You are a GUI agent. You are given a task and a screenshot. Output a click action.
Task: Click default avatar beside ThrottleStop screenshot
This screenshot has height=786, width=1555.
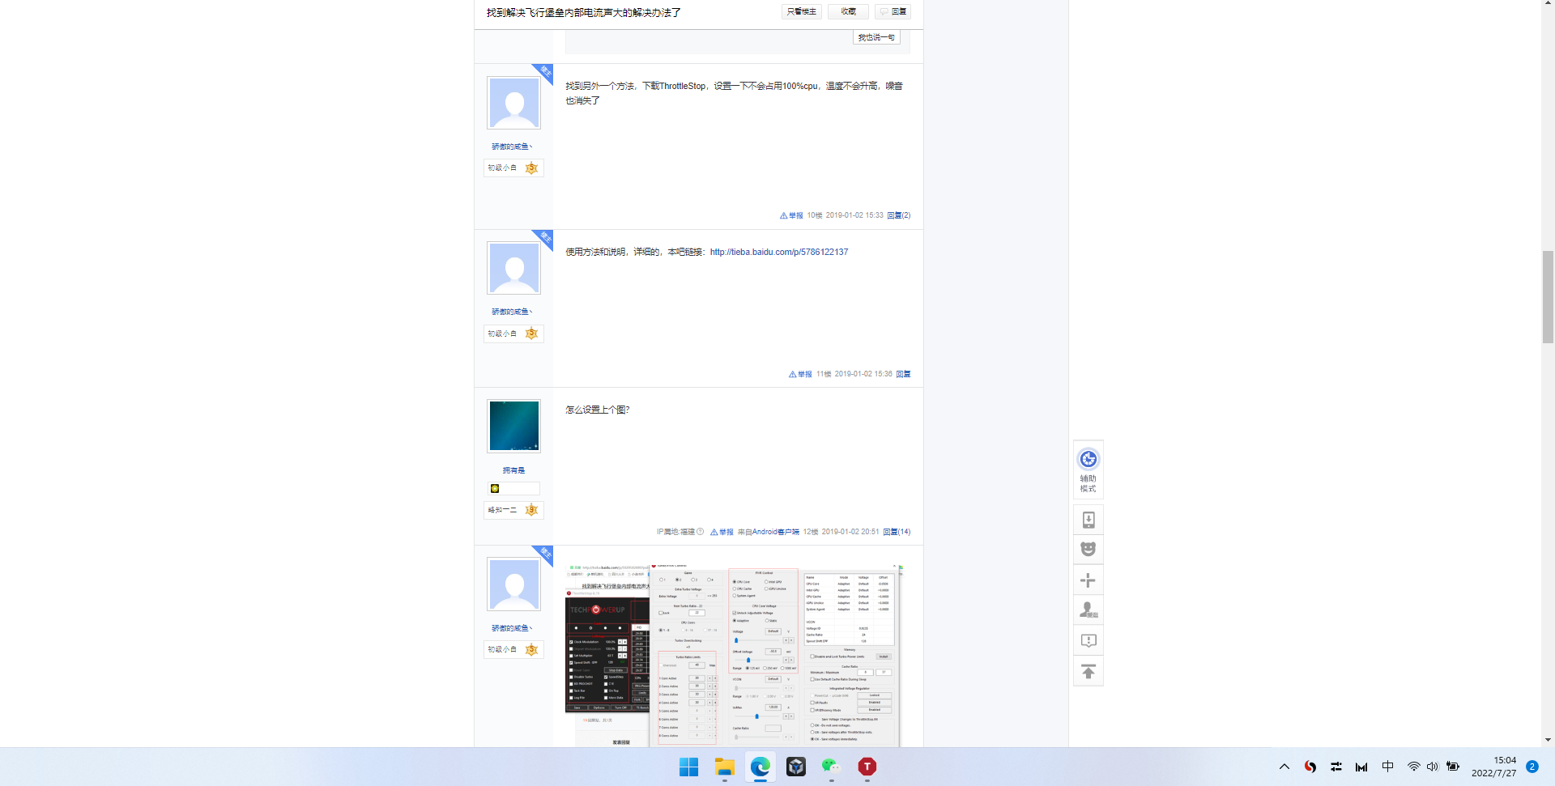(513, 584)
